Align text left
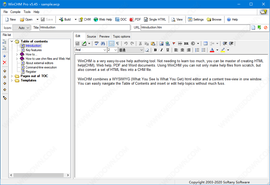Screen dimensions: 270x185 coord(176,50)
